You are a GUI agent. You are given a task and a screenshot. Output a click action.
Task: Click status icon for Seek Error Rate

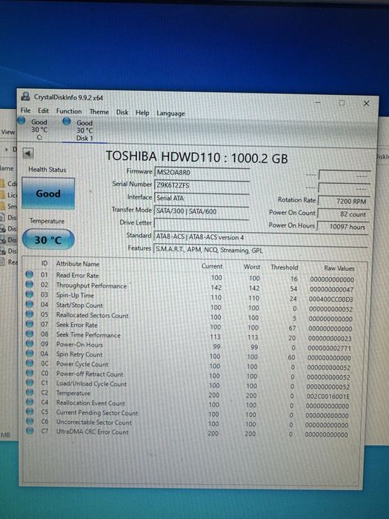(30, 324)
